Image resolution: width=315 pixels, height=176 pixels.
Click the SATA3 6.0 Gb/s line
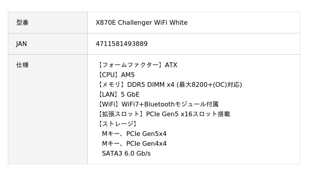tap(126, 154)
